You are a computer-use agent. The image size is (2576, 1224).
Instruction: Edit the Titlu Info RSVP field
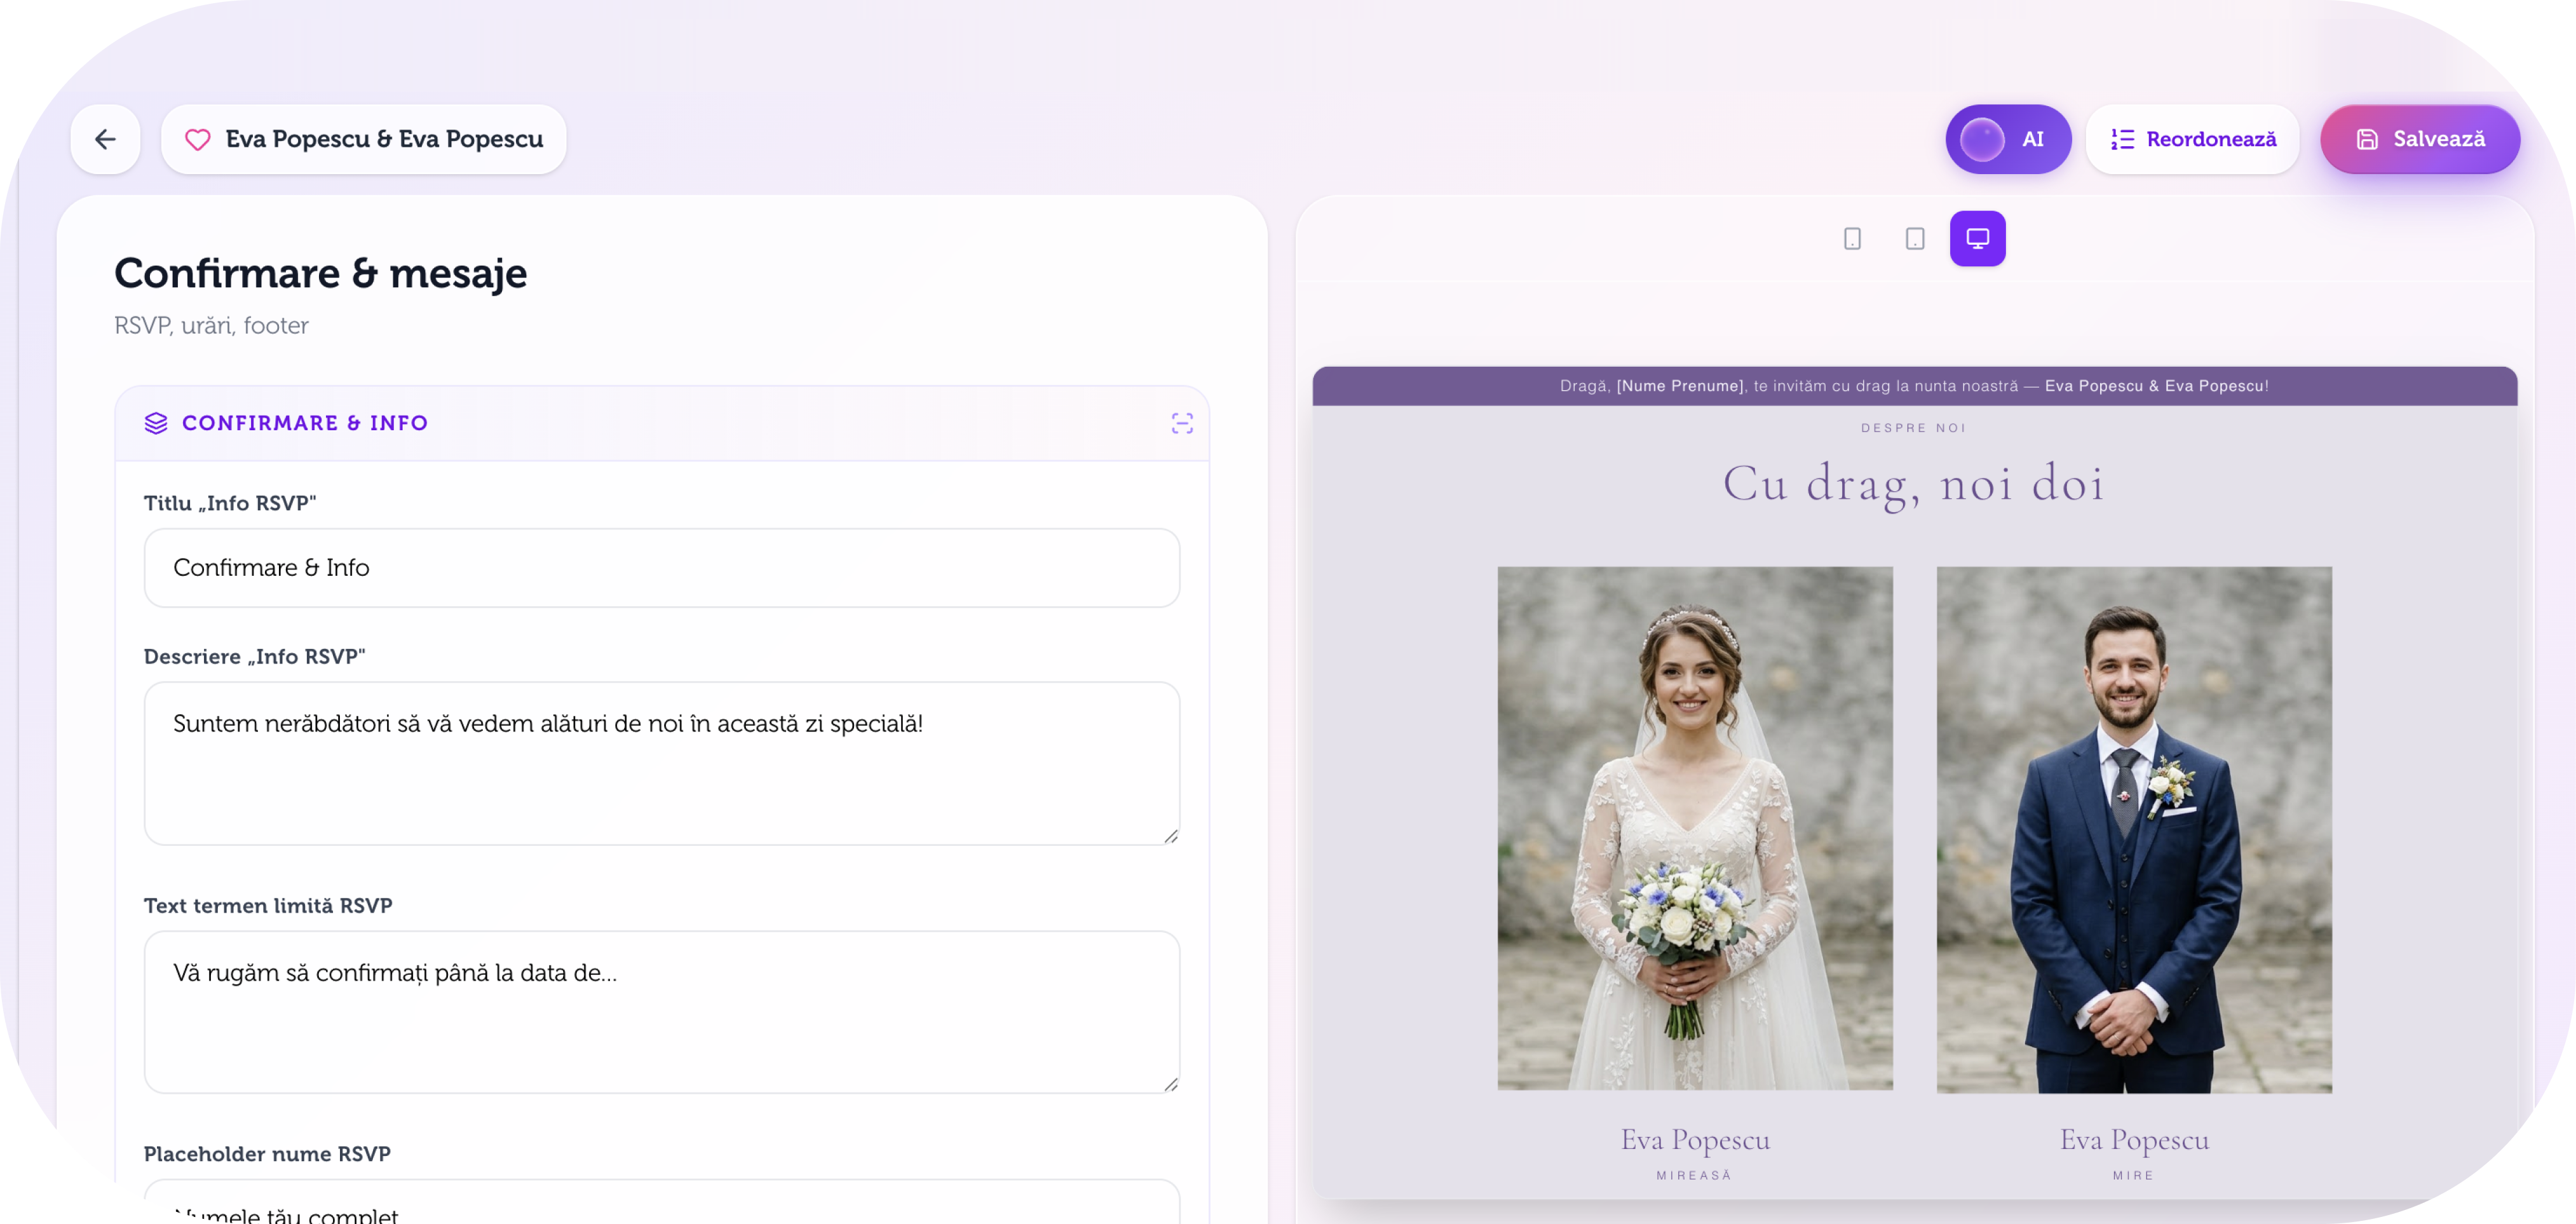(x=662, y=568)
